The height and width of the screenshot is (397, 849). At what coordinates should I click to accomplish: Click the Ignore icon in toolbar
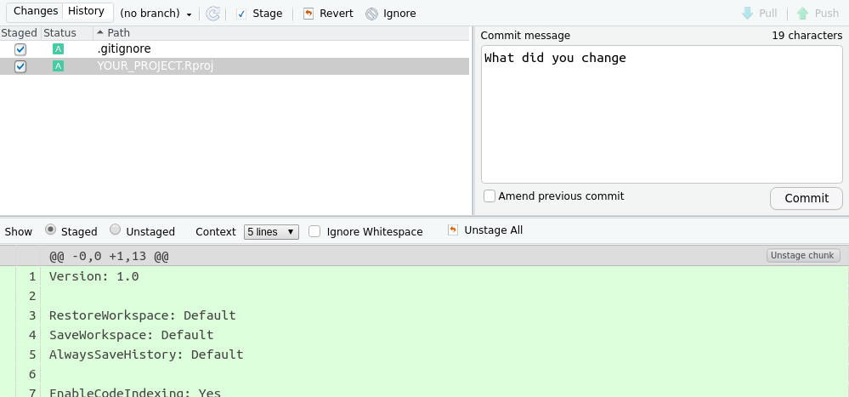(371, 14)
